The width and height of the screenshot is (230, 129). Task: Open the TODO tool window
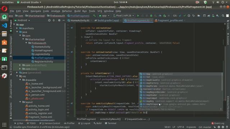coord(31,123)
